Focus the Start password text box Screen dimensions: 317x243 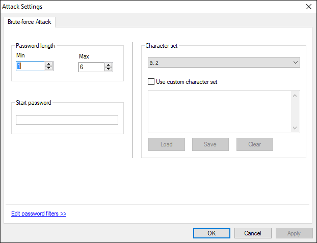[67, 120]
